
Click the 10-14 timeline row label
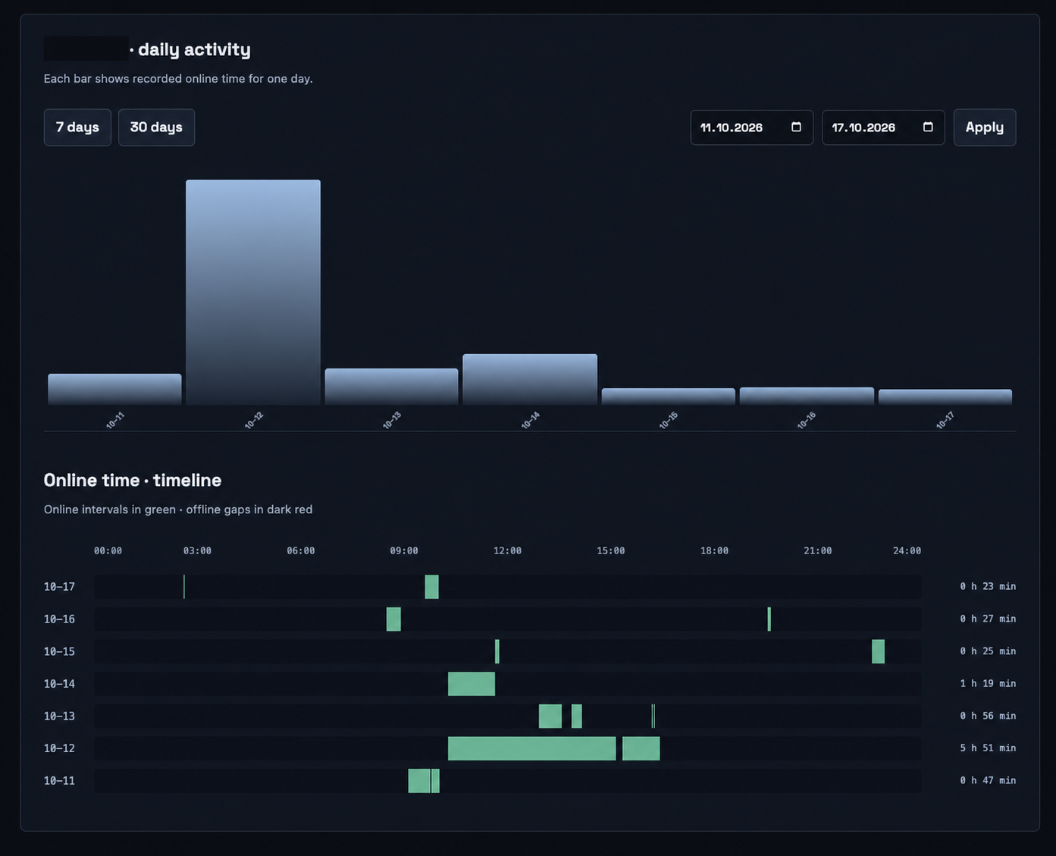tap(59, 684)
